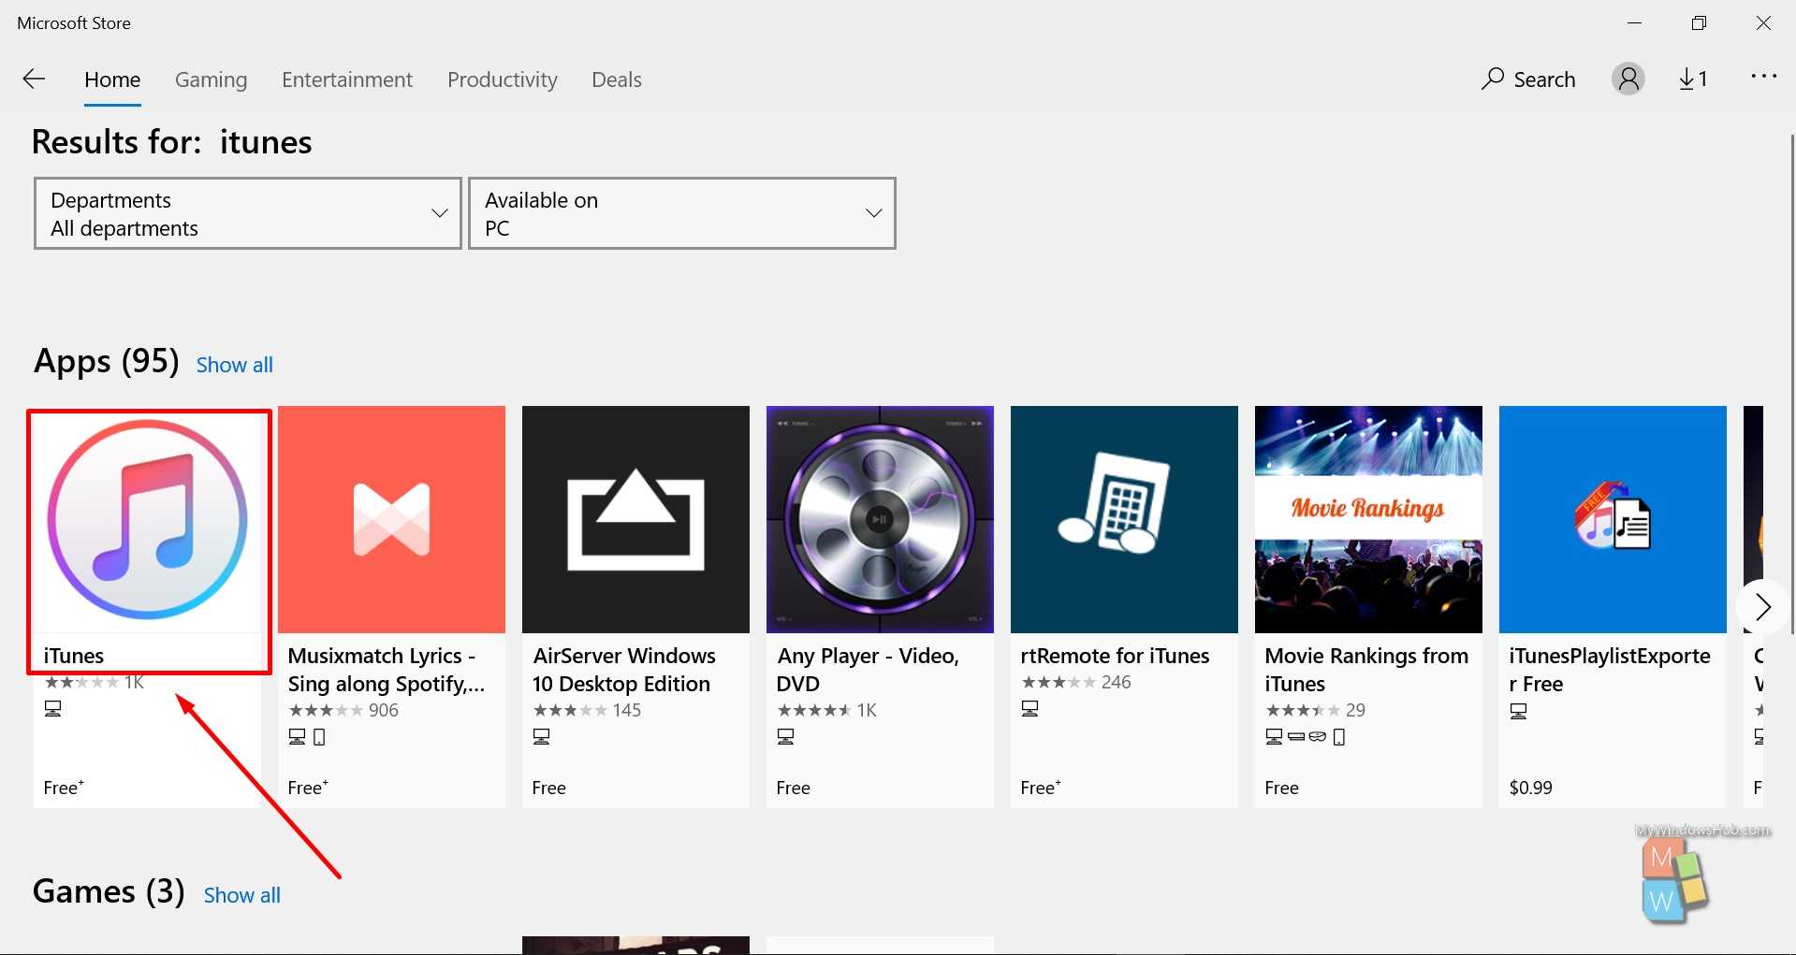Open the rtRemote for iTunes tile
This screenshot has height=955, width=1796.
tap(1124, 520)
